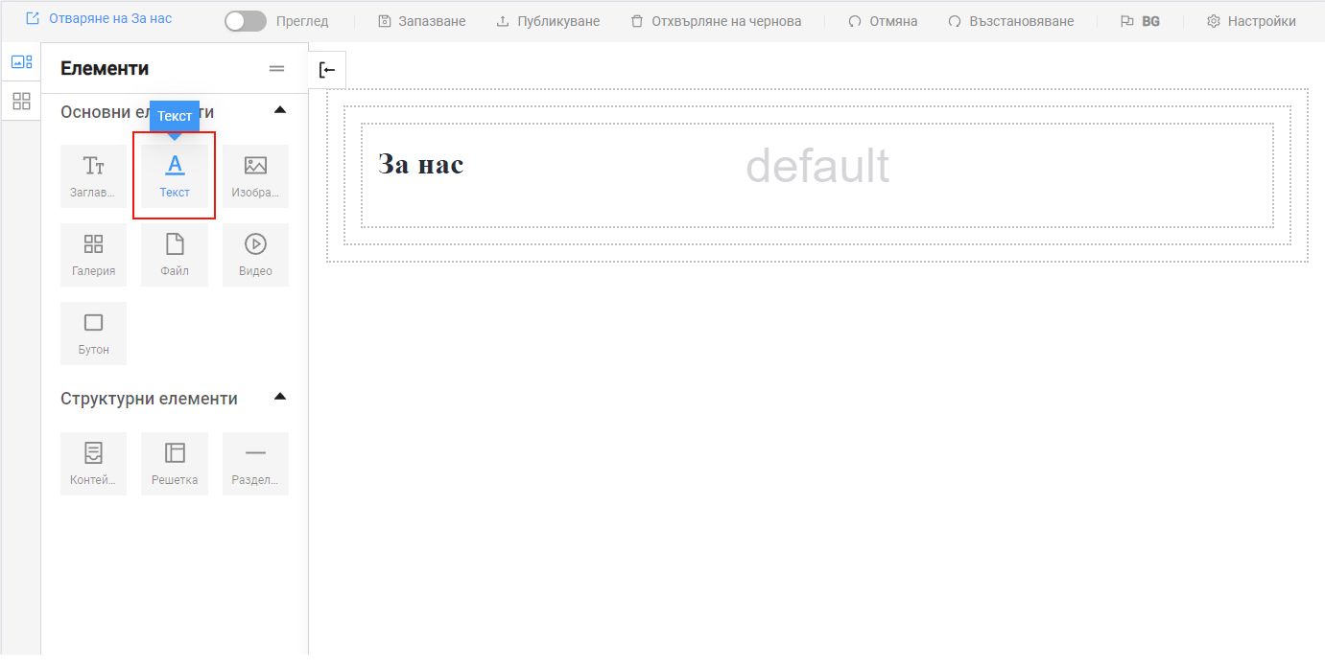1325x667 pixels.
Task: Insert a Галерия element
Action: pos(93,253)
